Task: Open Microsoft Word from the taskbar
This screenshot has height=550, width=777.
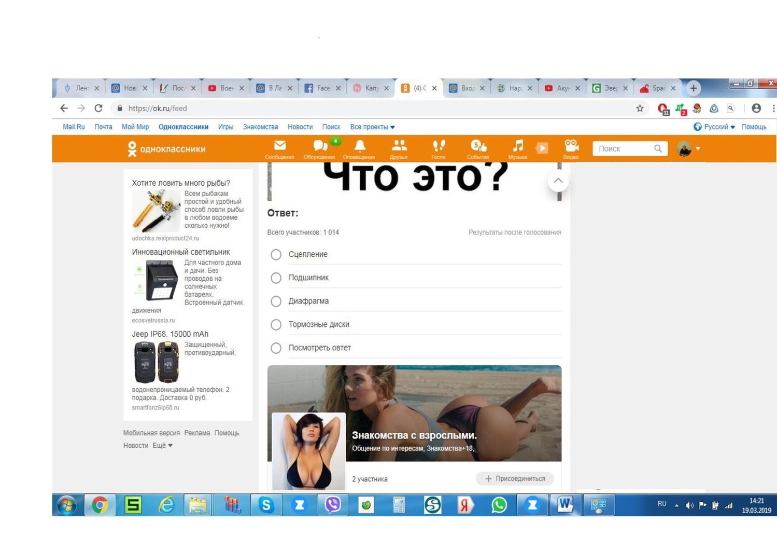Action: [x=565, y=505]
